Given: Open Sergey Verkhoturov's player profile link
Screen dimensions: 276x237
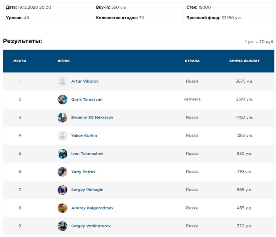Looking at the screenshot, I should pyautogui.click(x=91, y=226).
